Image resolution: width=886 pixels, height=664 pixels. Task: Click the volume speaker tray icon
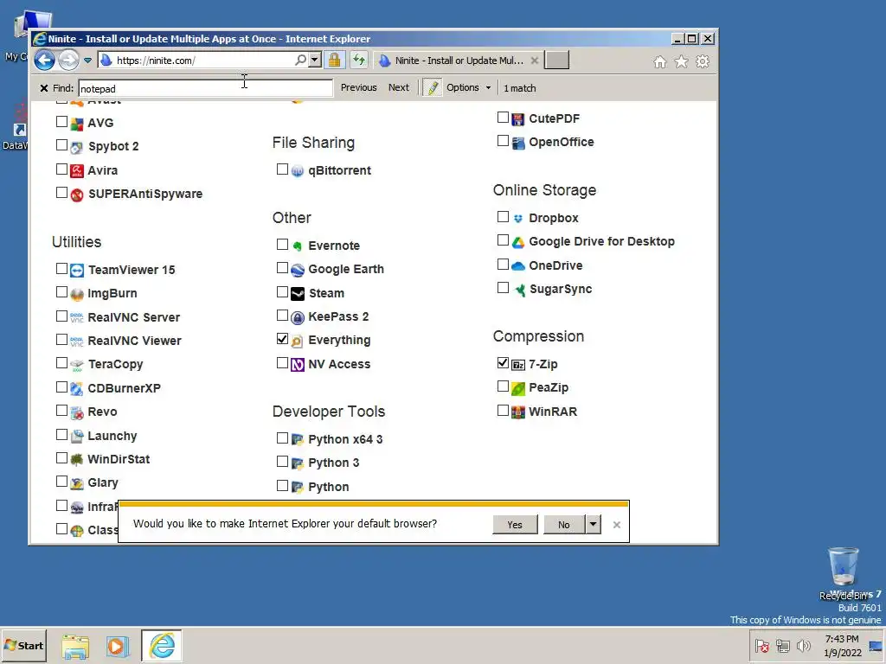click(x=803, y=645)
